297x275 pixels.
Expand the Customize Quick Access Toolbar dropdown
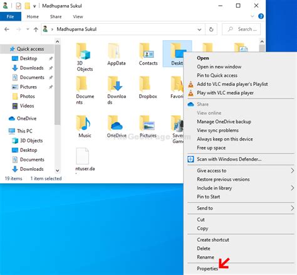(34, 6)
